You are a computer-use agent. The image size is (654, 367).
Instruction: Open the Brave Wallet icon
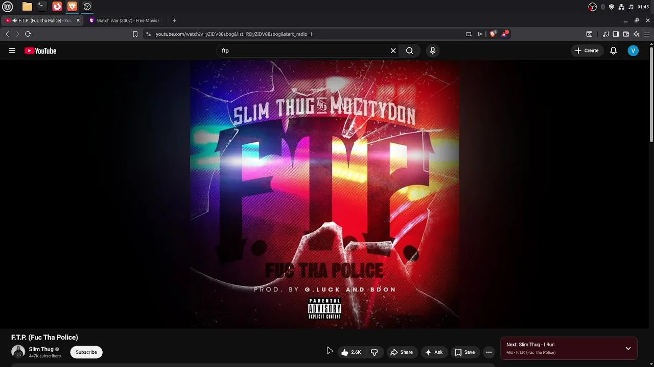pos(626,34)
